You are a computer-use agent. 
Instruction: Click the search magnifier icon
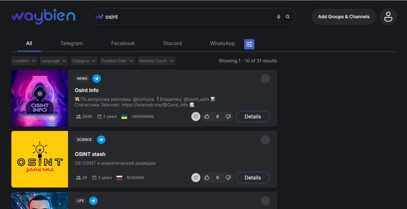tap(288, 17)
